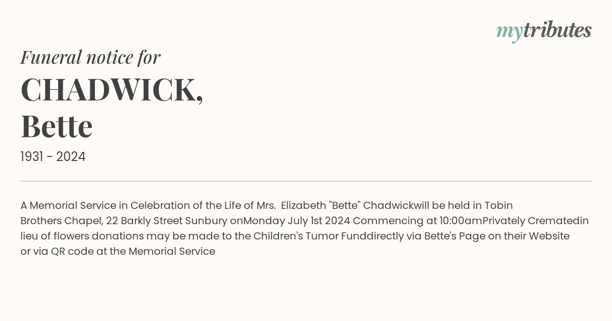Viewport: 612px width, 321px height.
Task: Click the word Website in notice
Action: tap(549, 236)
